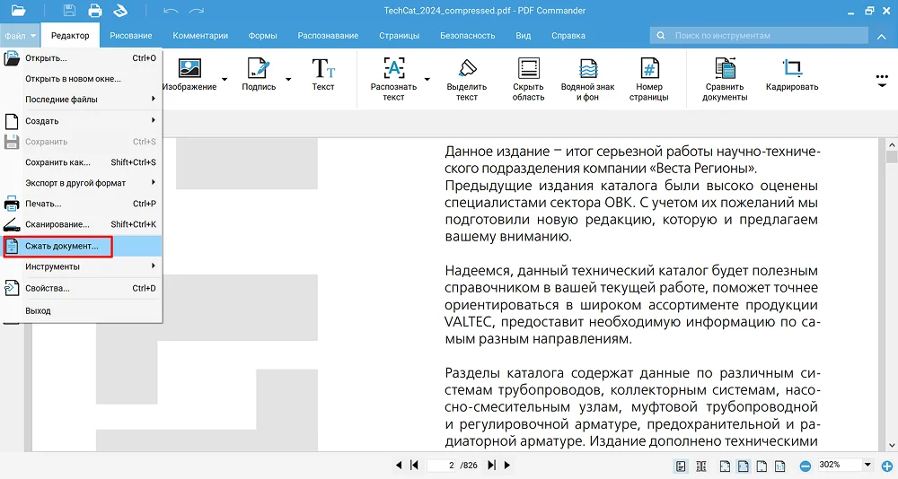Select the Кадрировать crop tool
Image resolution: width=898 pixels, height=479 pixels.
click(791, 70)
